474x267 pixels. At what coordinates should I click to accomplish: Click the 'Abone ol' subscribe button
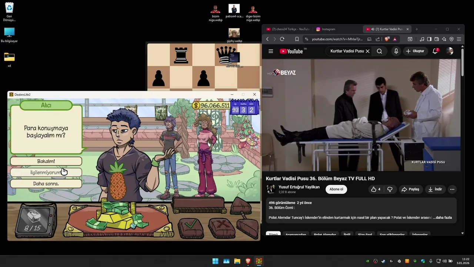tap(336, 189)
